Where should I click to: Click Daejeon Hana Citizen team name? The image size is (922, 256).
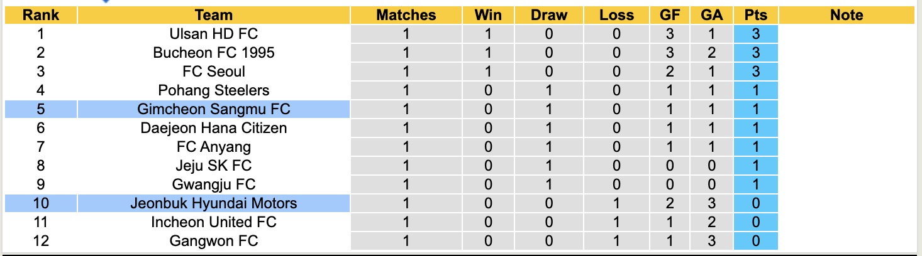click(214, 128)
